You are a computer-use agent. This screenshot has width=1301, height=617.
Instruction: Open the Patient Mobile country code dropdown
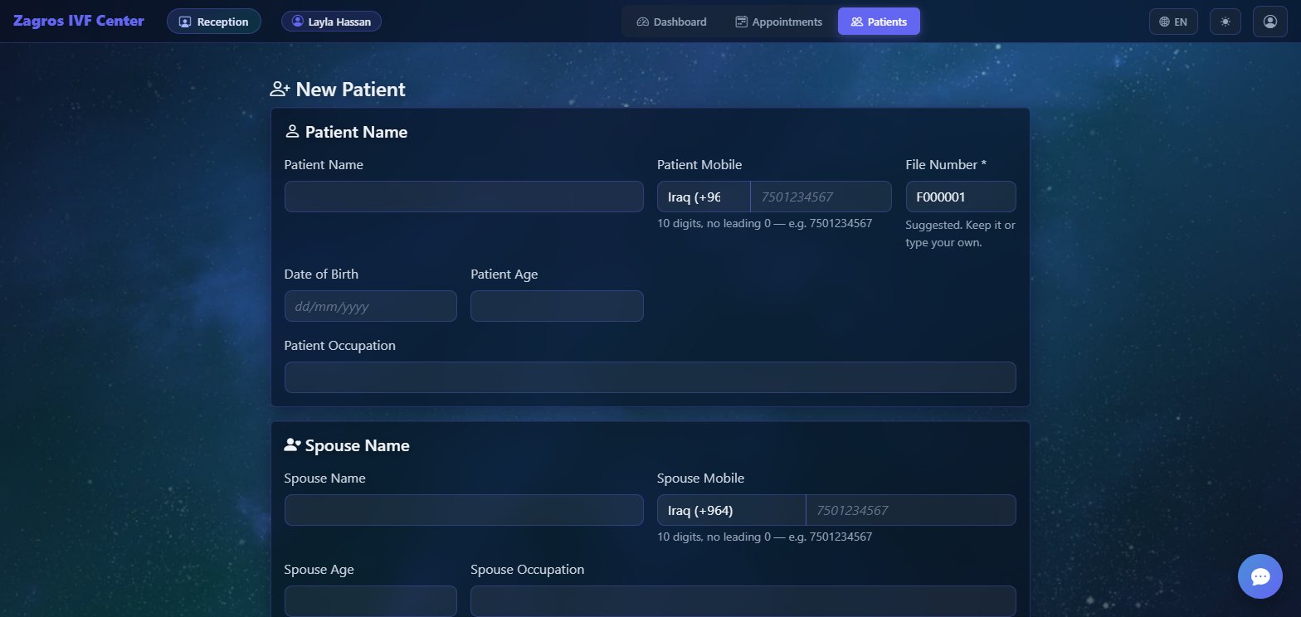click(x=704, y=197)
